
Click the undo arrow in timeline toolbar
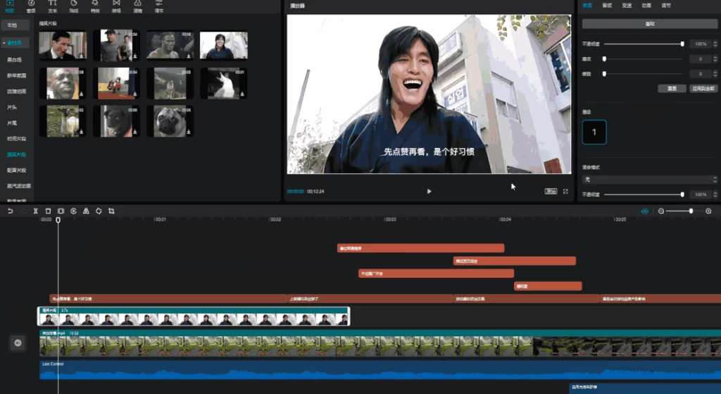[x=10, y=211]
